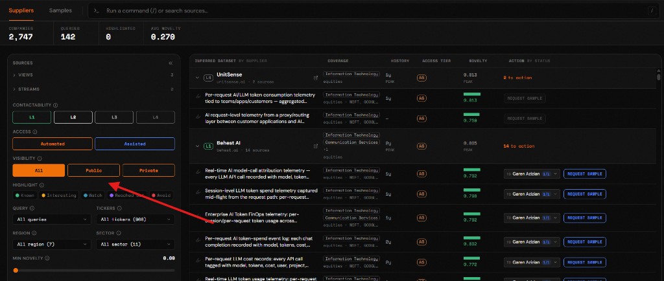
Task: Toggle the Automated access filter
Action: (x=53, y=144)
